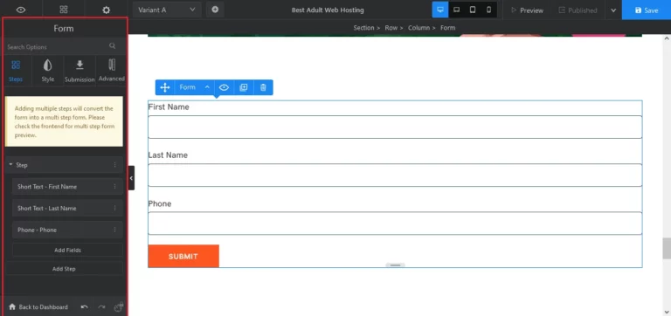The image size is (671, 316).
Task: Click the Best Adult Web Hosting page title
Action: 328,10
